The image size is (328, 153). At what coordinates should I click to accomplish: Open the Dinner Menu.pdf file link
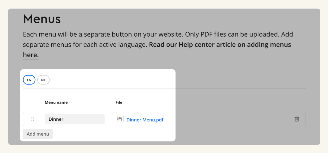145,120
